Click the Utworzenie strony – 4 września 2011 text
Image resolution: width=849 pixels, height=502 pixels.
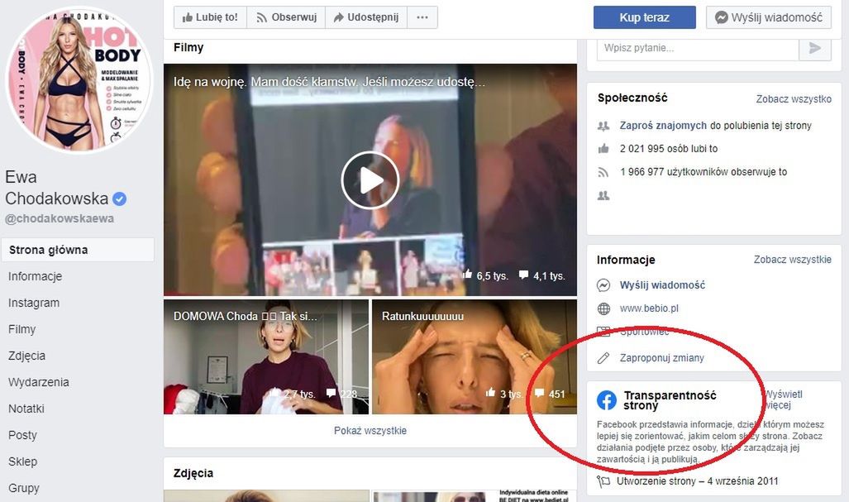click(698, 480)
